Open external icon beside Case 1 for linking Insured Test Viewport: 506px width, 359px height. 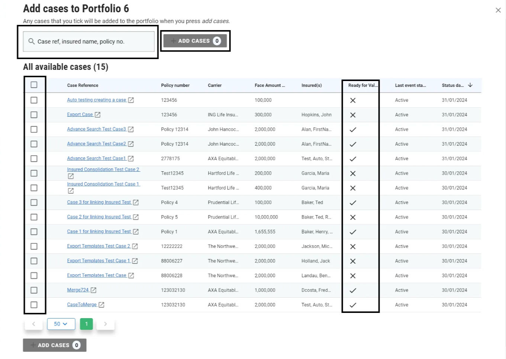(x=136, y=232)
